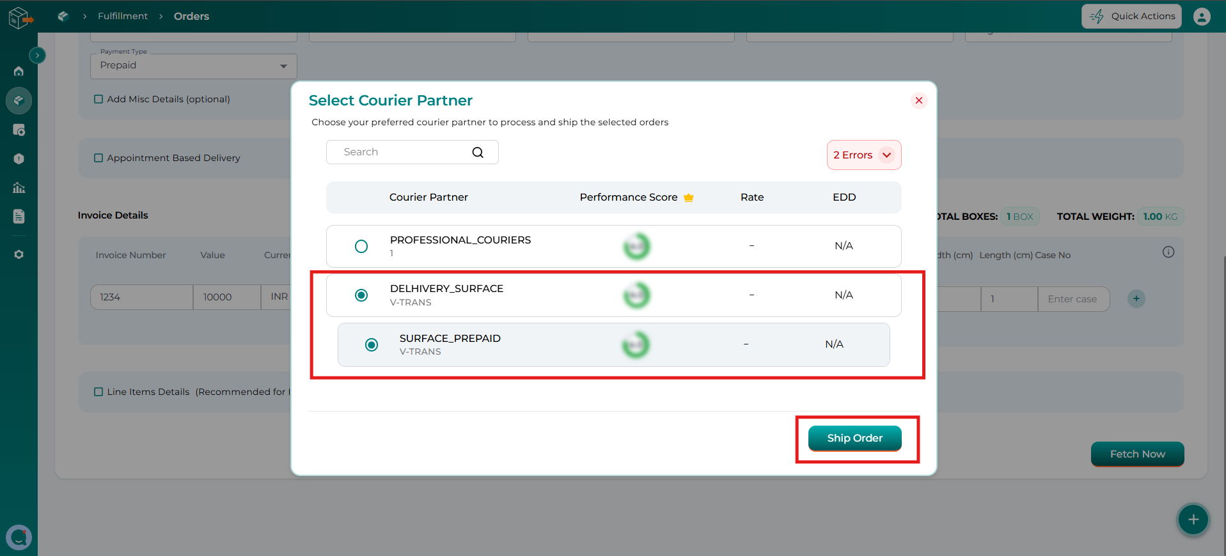Click the Performance Score crown icon
Image resolution: width=1226 pixels, height=556 pixels.
click(x=689, y=197)
